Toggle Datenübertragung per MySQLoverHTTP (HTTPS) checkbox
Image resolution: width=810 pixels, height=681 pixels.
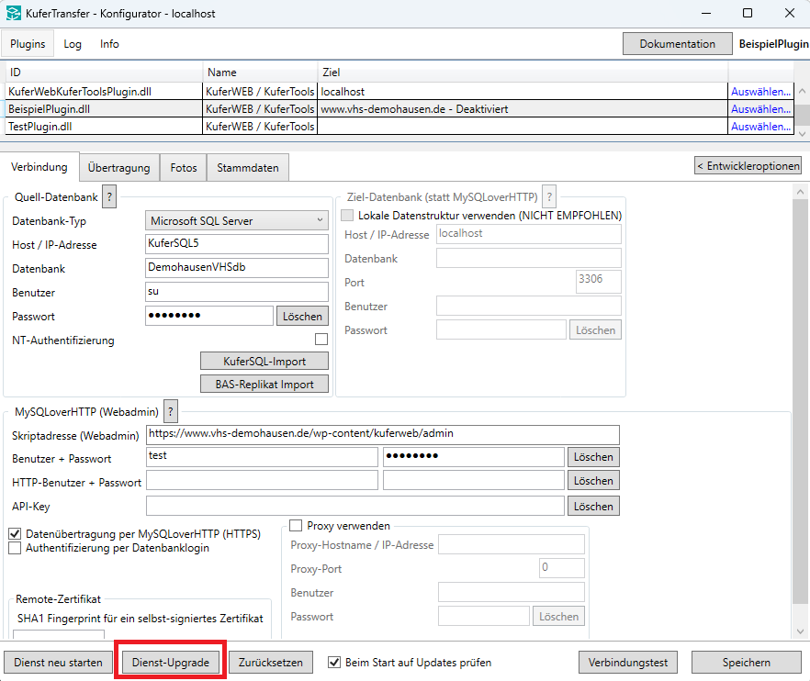(15, 534)
